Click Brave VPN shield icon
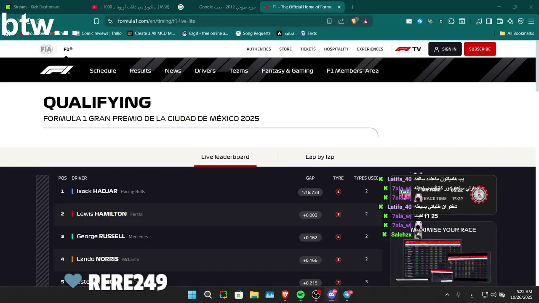Image resolution: width=539 pixels, height=303 pixels. (521, 21)
